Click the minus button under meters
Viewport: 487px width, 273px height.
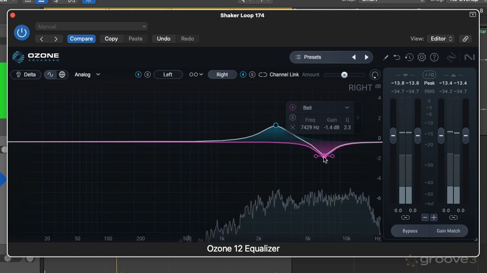pos(425,218)
